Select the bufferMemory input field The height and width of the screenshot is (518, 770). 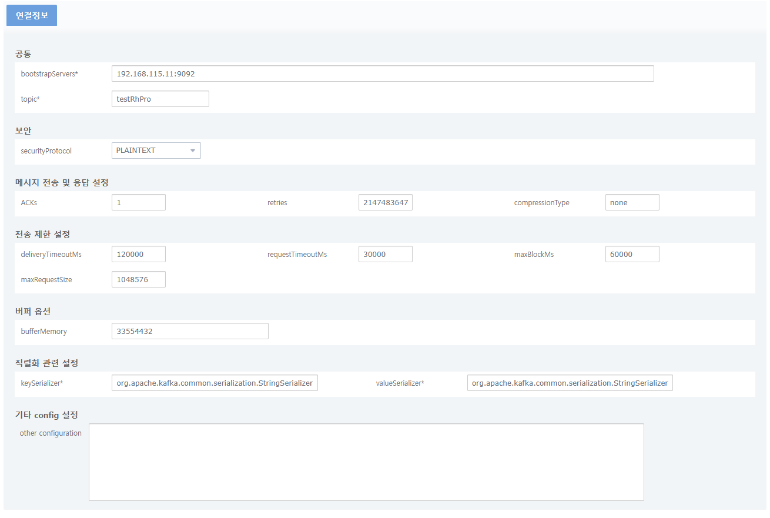(x=189, y=330)
